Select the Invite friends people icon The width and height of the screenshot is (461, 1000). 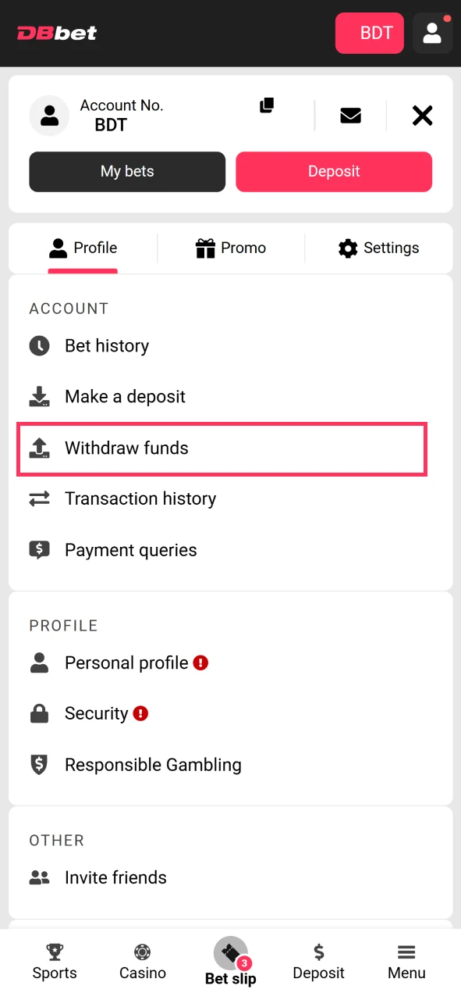tap(40, 877)
